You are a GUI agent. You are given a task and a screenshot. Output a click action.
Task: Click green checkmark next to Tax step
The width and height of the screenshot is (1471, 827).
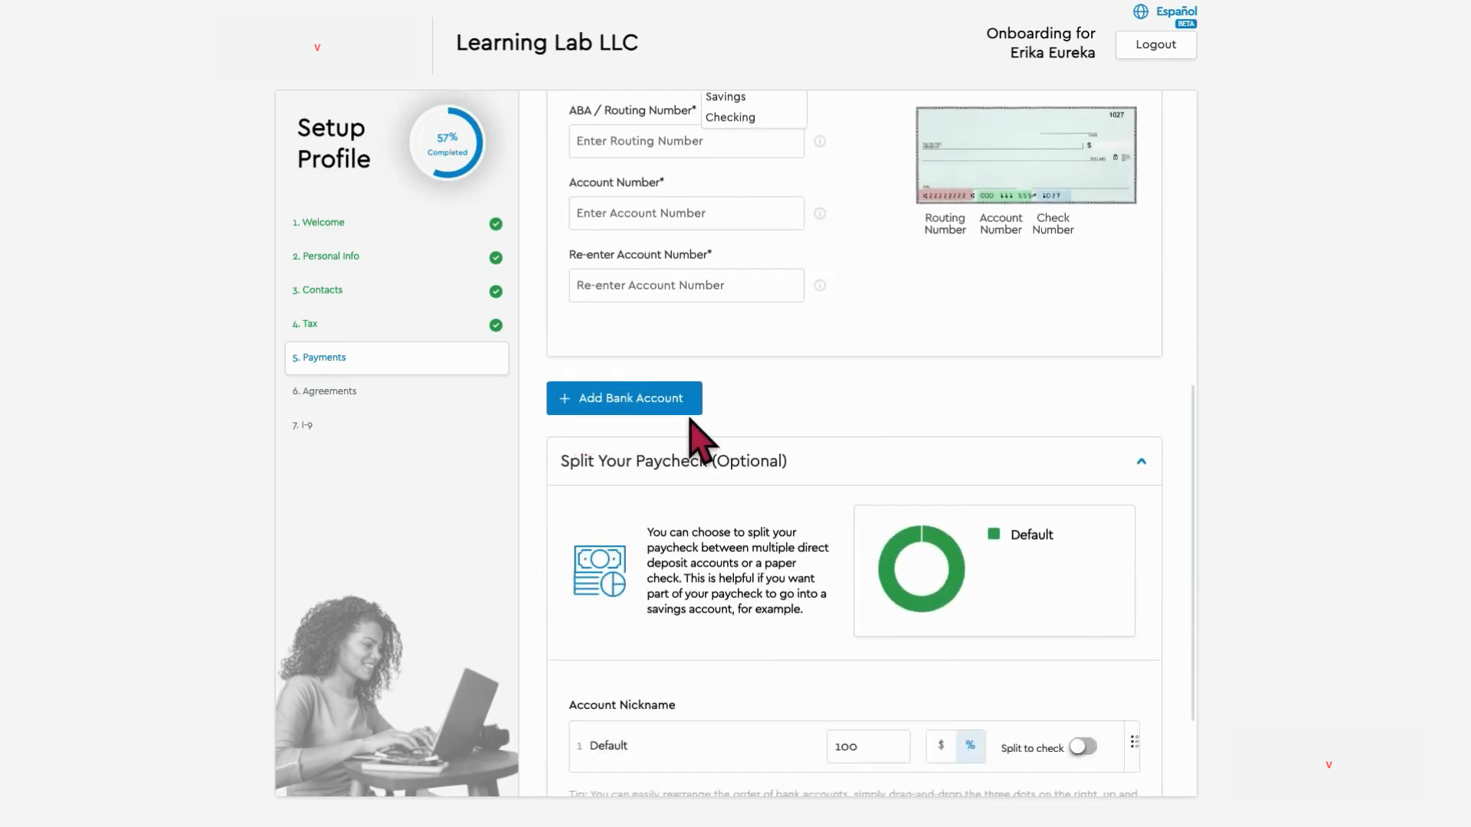[496, 325]
